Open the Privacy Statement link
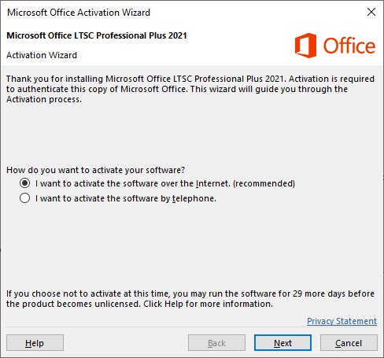This screenshot has height=358, width=384. pos(342,321)
